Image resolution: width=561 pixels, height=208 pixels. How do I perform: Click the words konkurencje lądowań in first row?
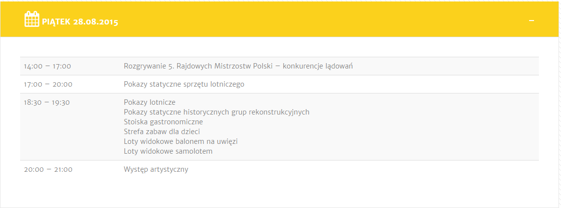tap(318, 67)
